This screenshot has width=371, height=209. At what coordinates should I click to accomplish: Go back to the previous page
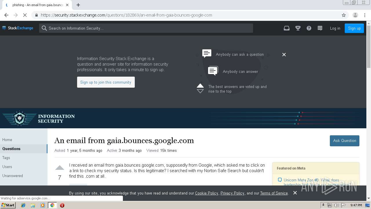click(6, 15)
